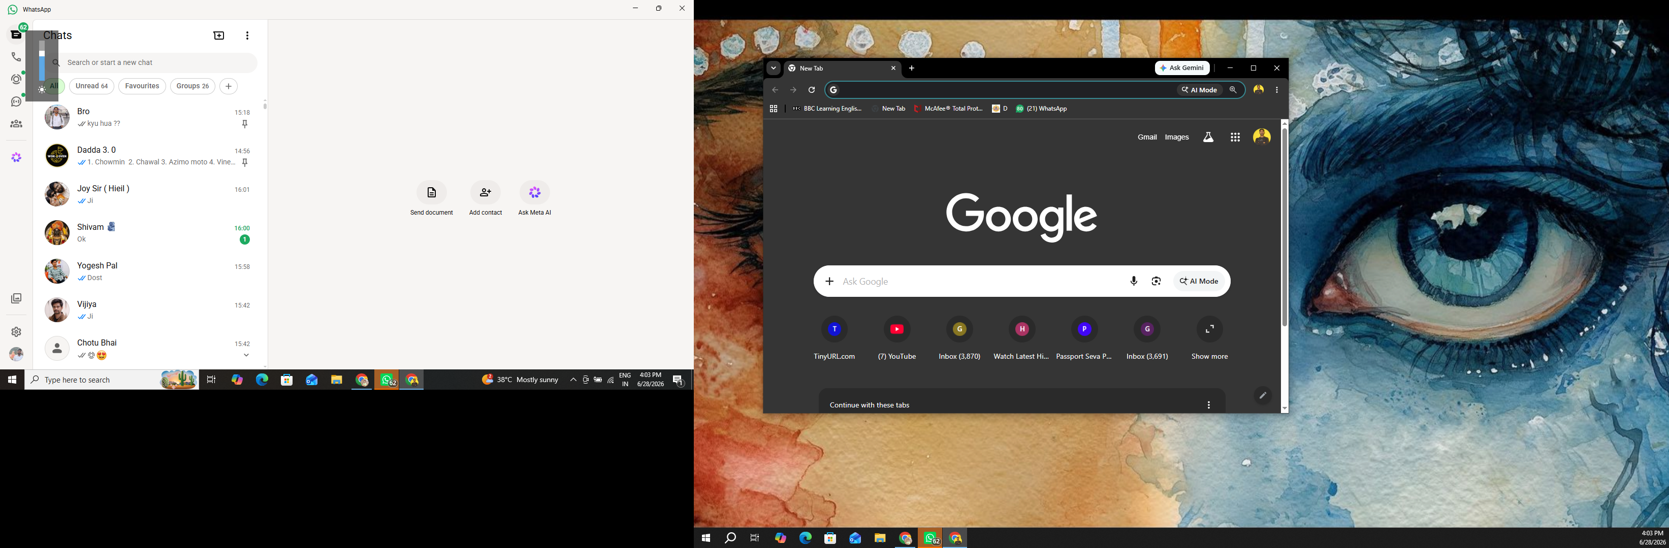Click the WhatsApp chat list scrollbar

pos(265,106)
